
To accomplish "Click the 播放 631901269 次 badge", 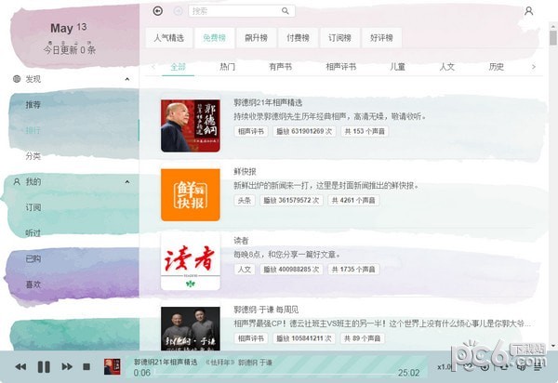I will [304, 132].
